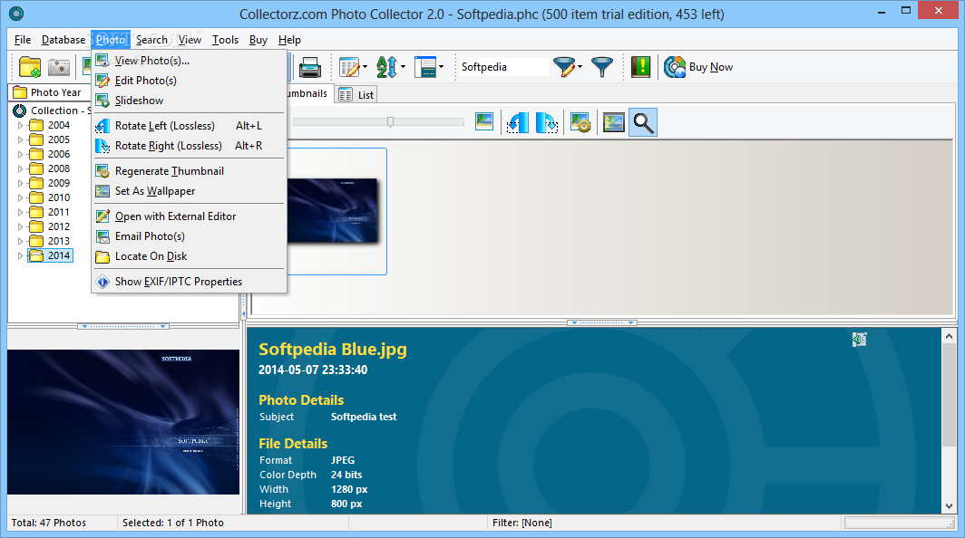The width and height of the screenshot is (965, 538).
Task: Select Set As Wallpaper menu entry
Action: [189, 191]
